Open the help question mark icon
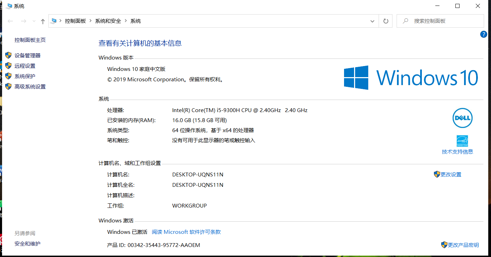Image resolution: width=491 pixels, height=257 pixels. coord(483,34)
